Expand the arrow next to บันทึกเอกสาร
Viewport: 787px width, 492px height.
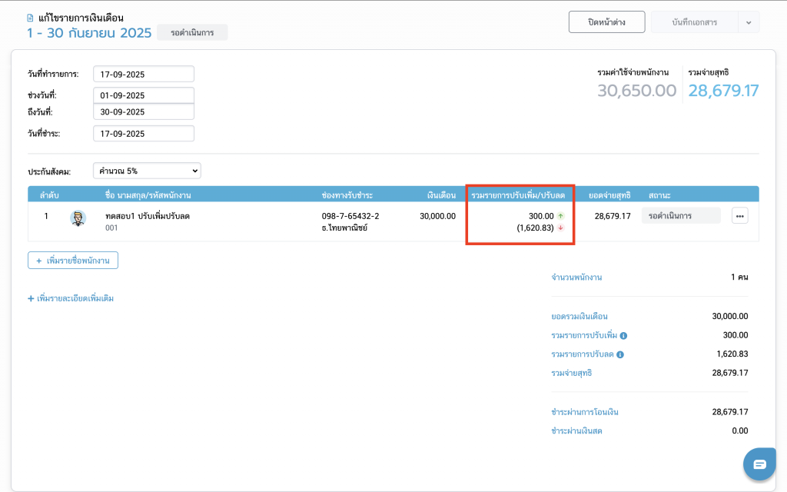[x=749, y=22]
